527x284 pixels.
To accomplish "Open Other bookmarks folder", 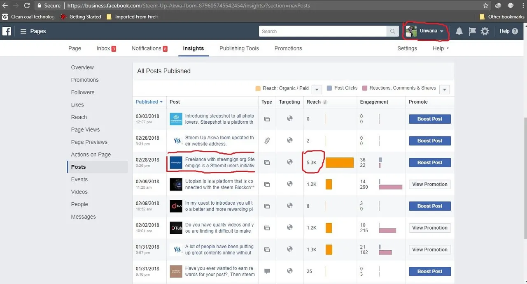I will click(502, 17).
